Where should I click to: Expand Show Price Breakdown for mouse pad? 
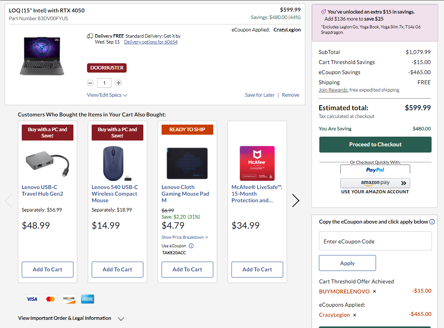[185, 237]
